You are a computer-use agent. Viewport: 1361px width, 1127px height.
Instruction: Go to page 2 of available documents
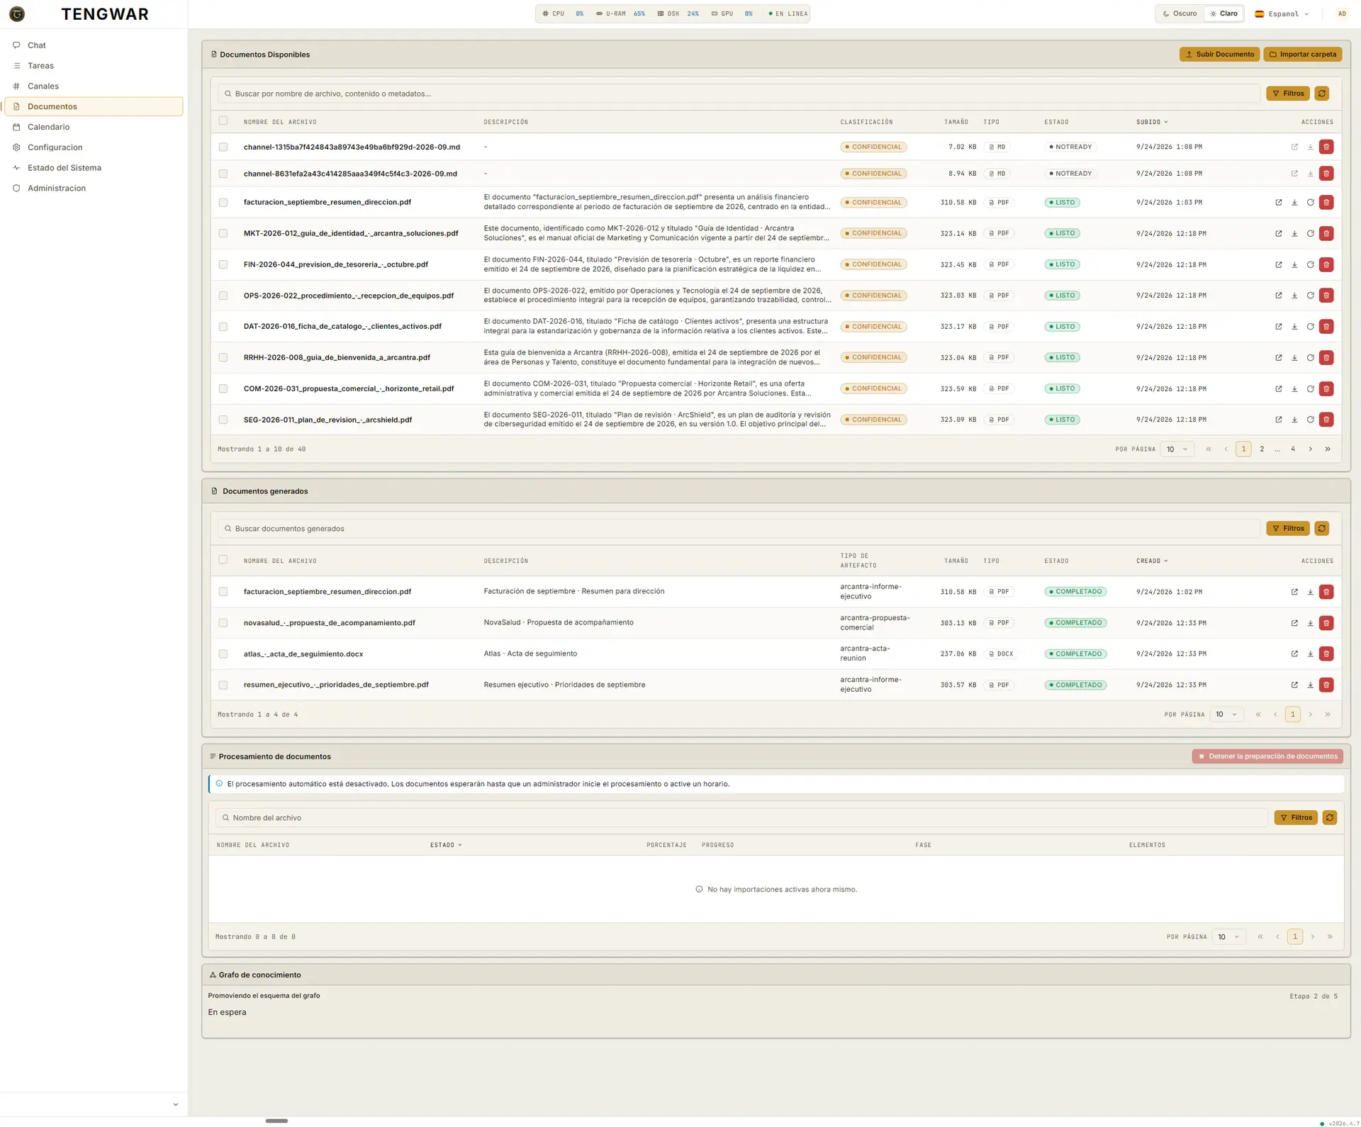coord(1262,449)
